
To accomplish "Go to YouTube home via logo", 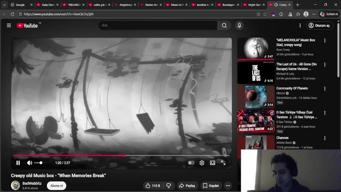I will (x=27, y=25).
